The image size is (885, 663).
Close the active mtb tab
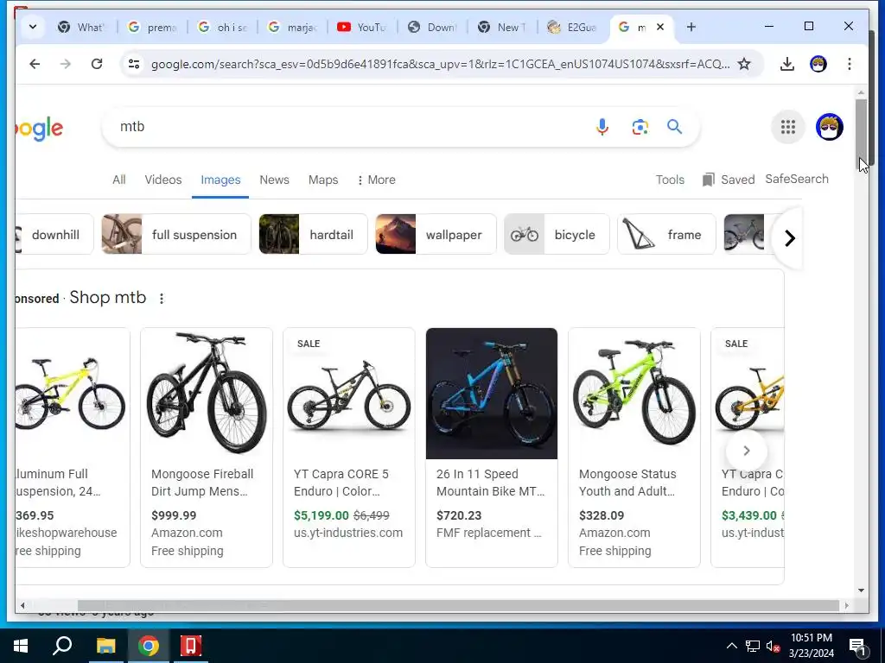point(660,27)
